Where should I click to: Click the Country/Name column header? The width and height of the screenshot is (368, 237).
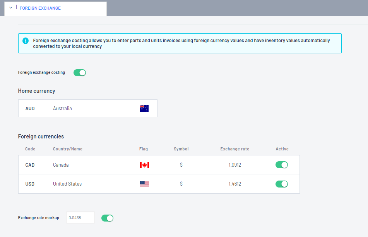click(68, 149)
